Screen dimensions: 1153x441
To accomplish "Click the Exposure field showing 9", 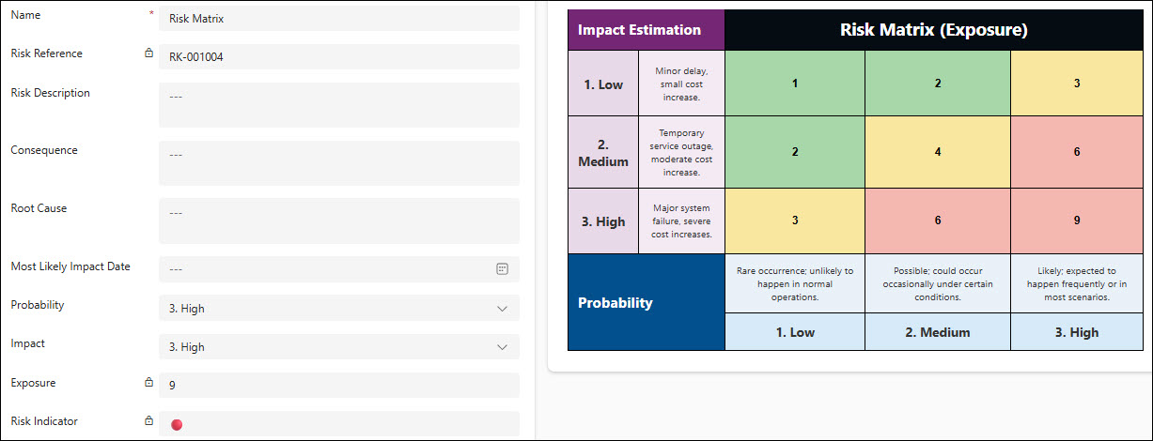I will (339, 385).
